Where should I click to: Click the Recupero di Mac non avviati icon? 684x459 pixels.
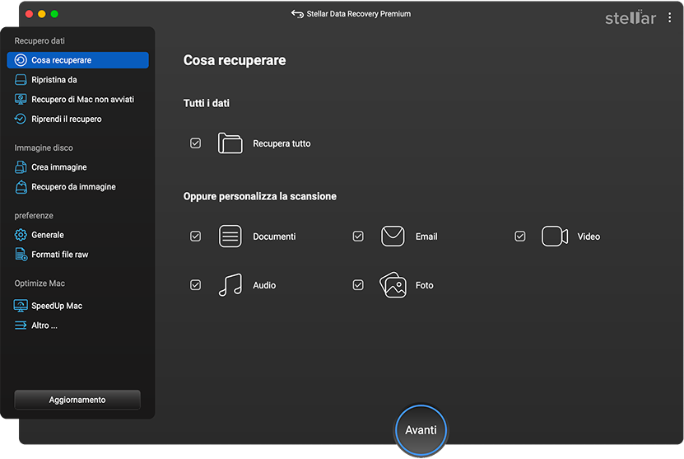pos(21,99)
